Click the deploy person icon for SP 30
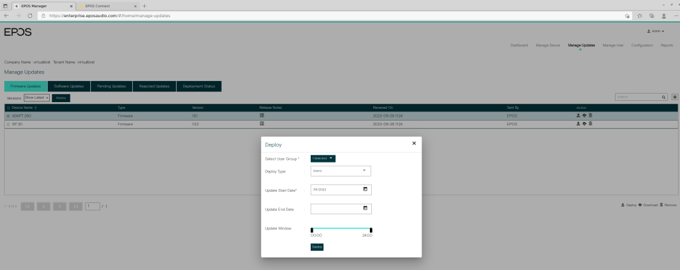This screenshot has width=680, height=270. [578, 124]
